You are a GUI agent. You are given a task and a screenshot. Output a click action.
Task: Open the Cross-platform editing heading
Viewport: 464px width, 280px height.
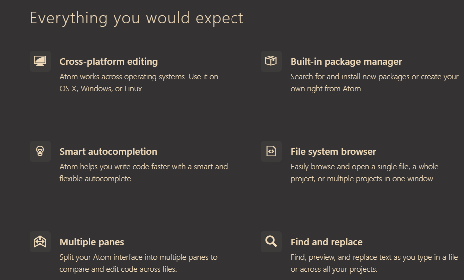pos(109,62)
